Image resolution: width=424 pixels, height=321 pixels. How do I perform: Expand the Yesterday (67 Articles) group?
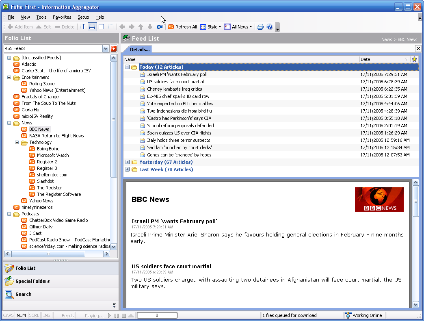(127, 162)
